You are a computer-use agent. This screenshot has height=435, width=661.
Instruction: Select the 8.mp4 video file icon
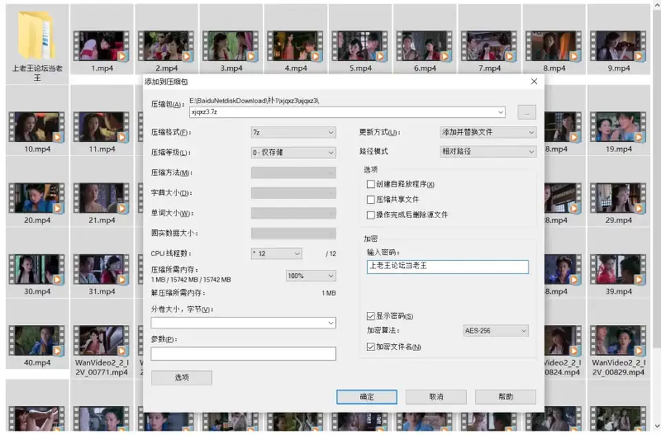(554, 46)
